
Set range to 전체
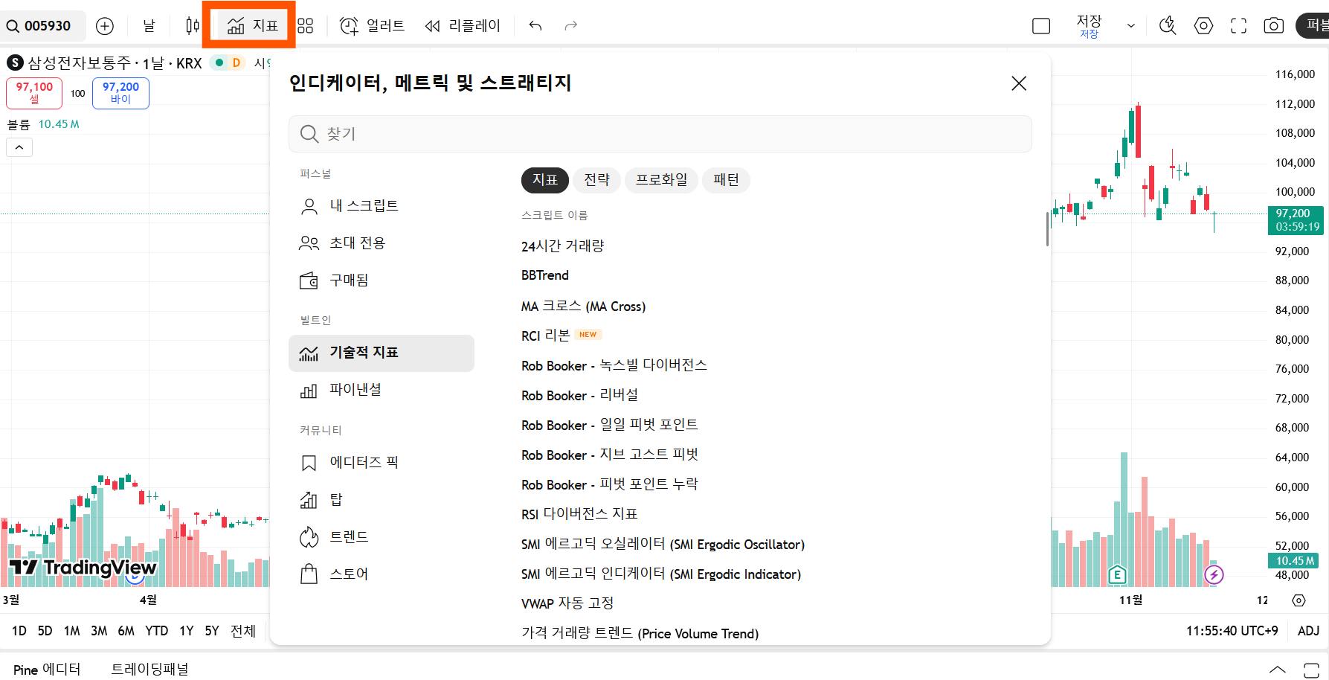point(243,631)
